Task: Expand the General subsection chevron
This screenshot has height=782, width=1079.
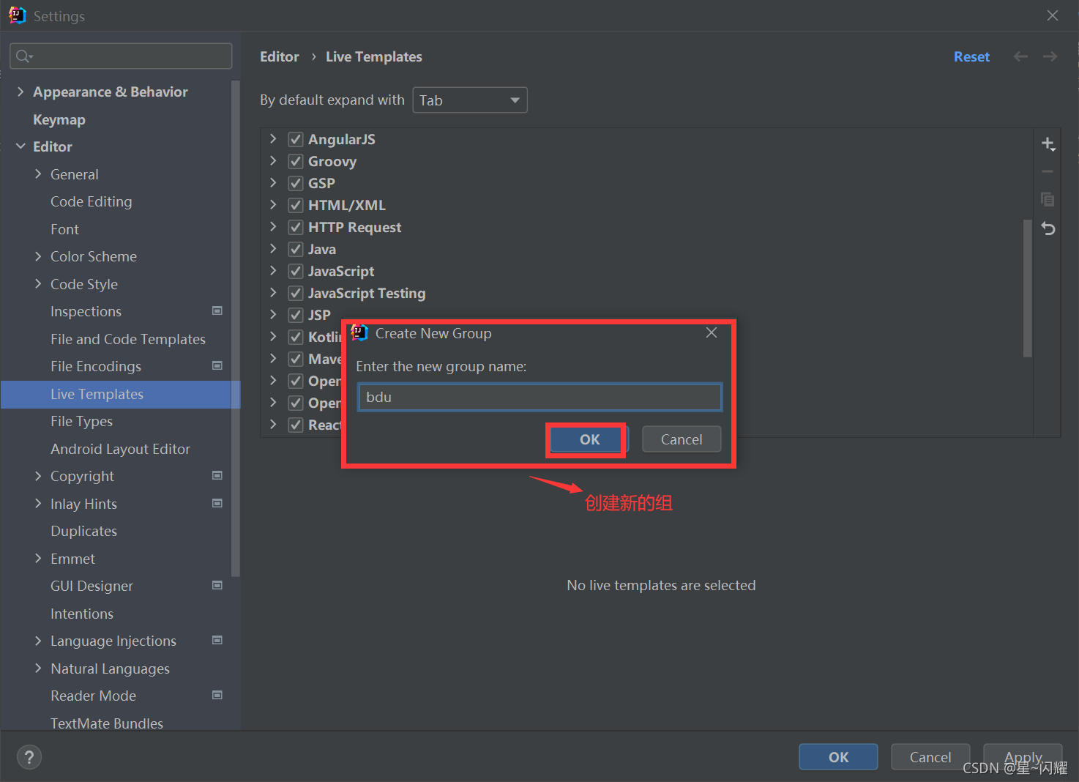Action: pyautogui.click(x=38, y=174)
